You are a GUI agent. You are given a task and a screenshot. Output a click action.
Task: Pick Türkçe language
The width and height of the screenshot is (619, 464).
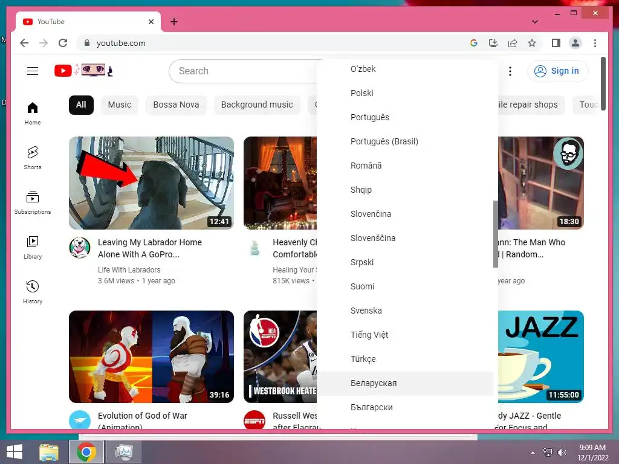405,359
